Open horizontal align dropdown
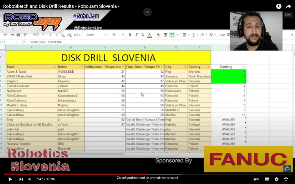Viewport: 295px width, 184px height. [185, 35]
